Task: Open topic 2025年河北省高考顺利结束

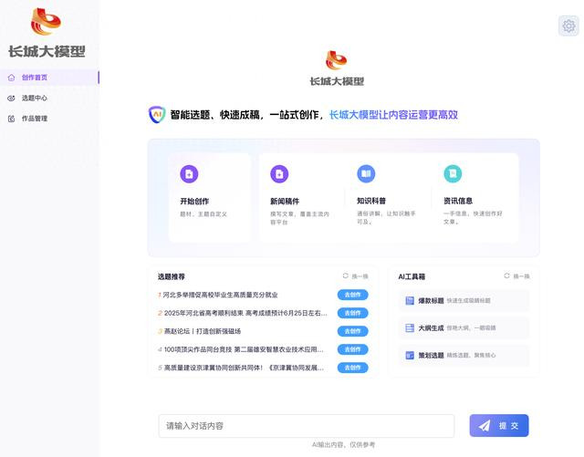Action: tap(245, 313)
